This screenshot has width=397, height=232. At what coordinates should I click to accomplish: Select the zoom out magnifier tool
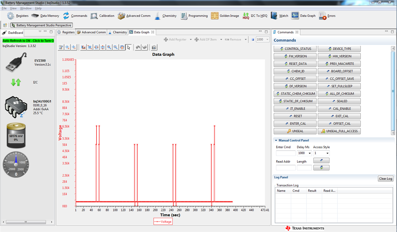click(x=116, y=47)
